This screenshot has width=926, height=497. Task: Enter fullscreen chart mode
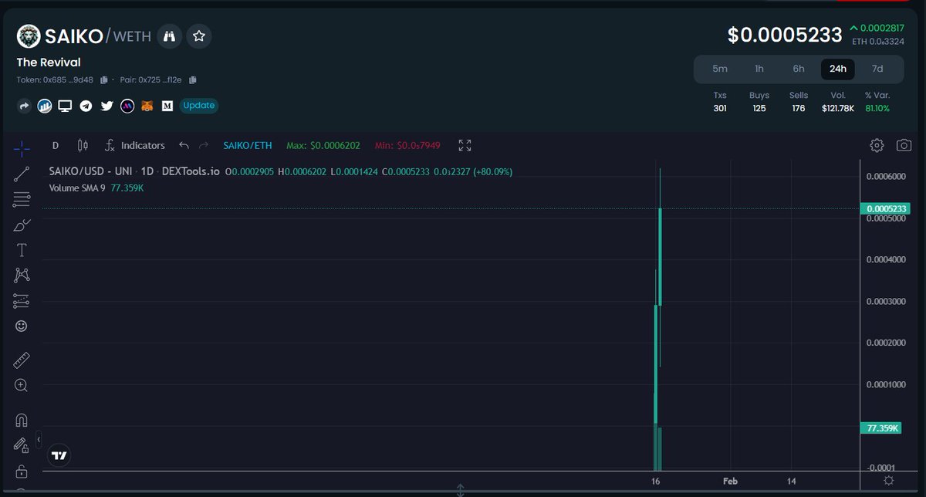[465, 145]
